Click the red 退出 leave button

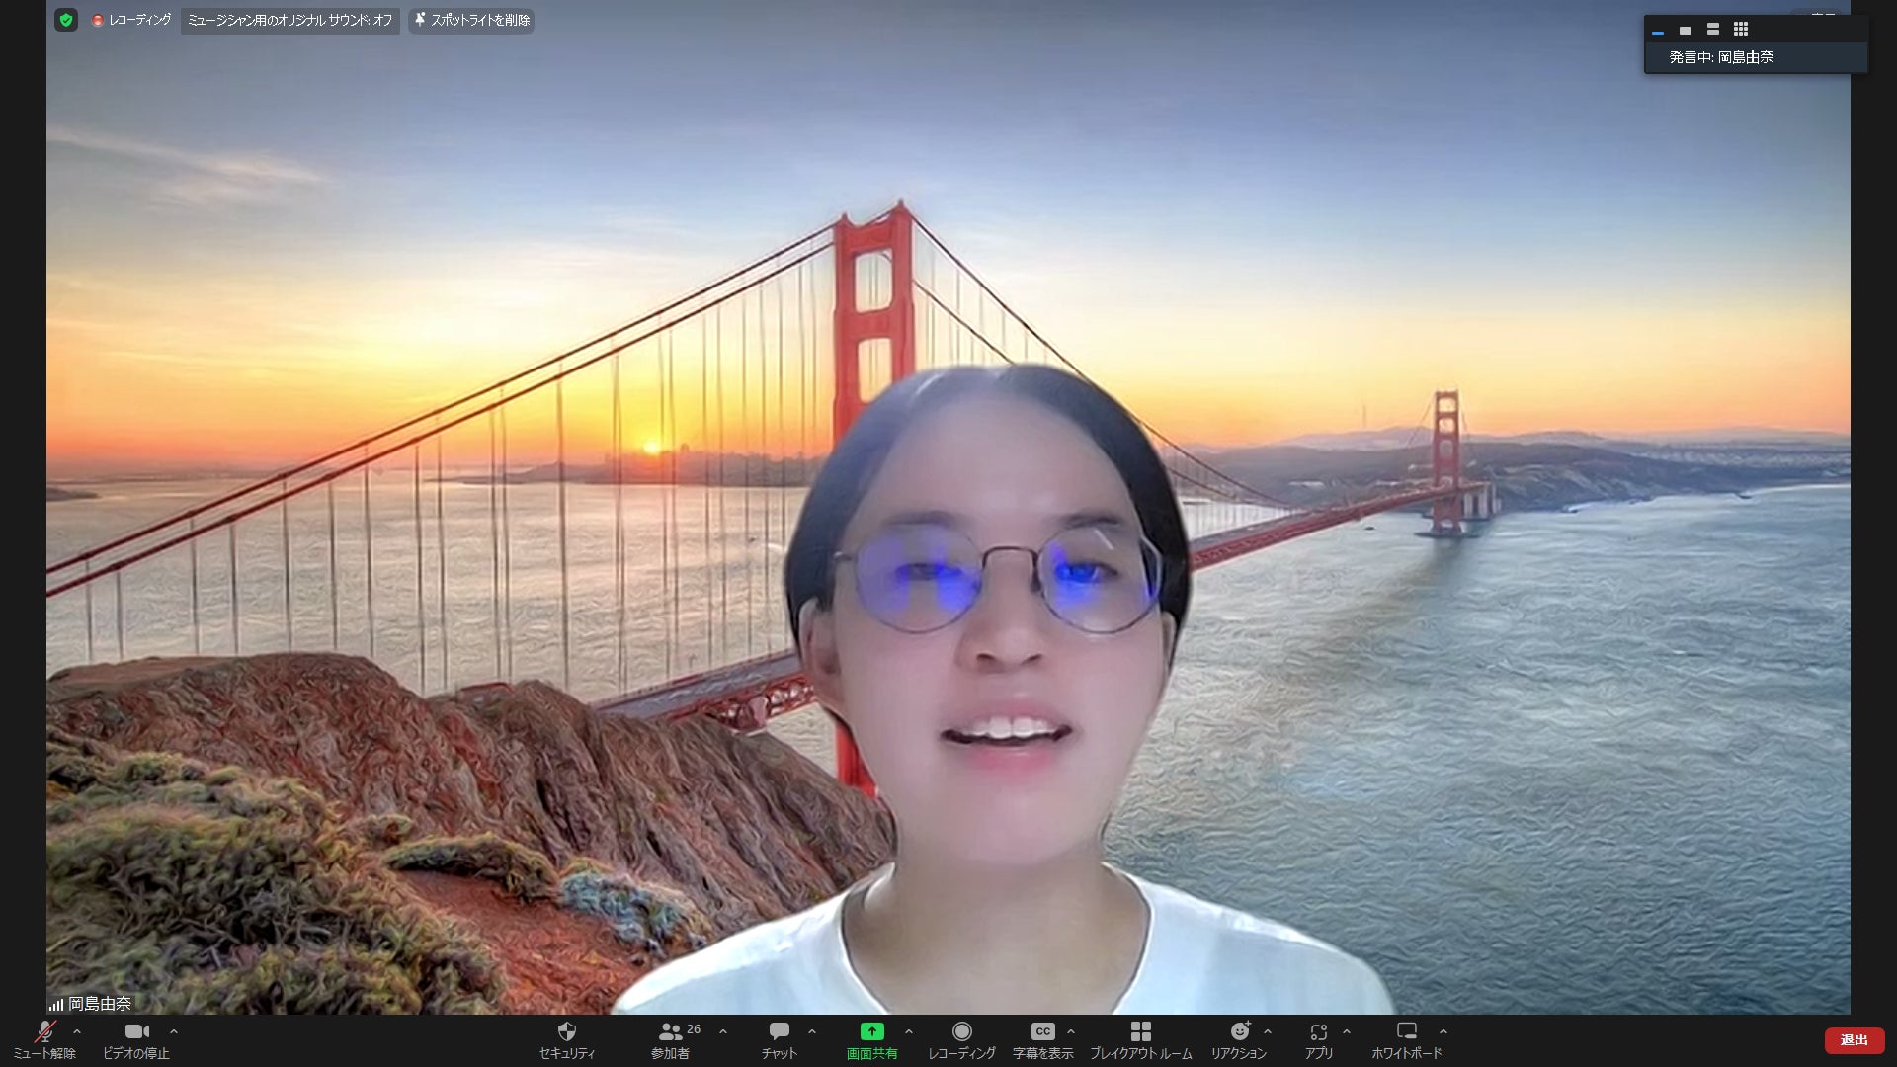[1854, 1040]
